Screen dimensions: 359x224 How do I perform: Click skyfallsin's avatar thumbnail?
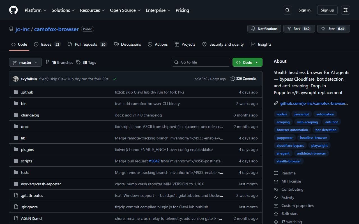tap(16, 79)
